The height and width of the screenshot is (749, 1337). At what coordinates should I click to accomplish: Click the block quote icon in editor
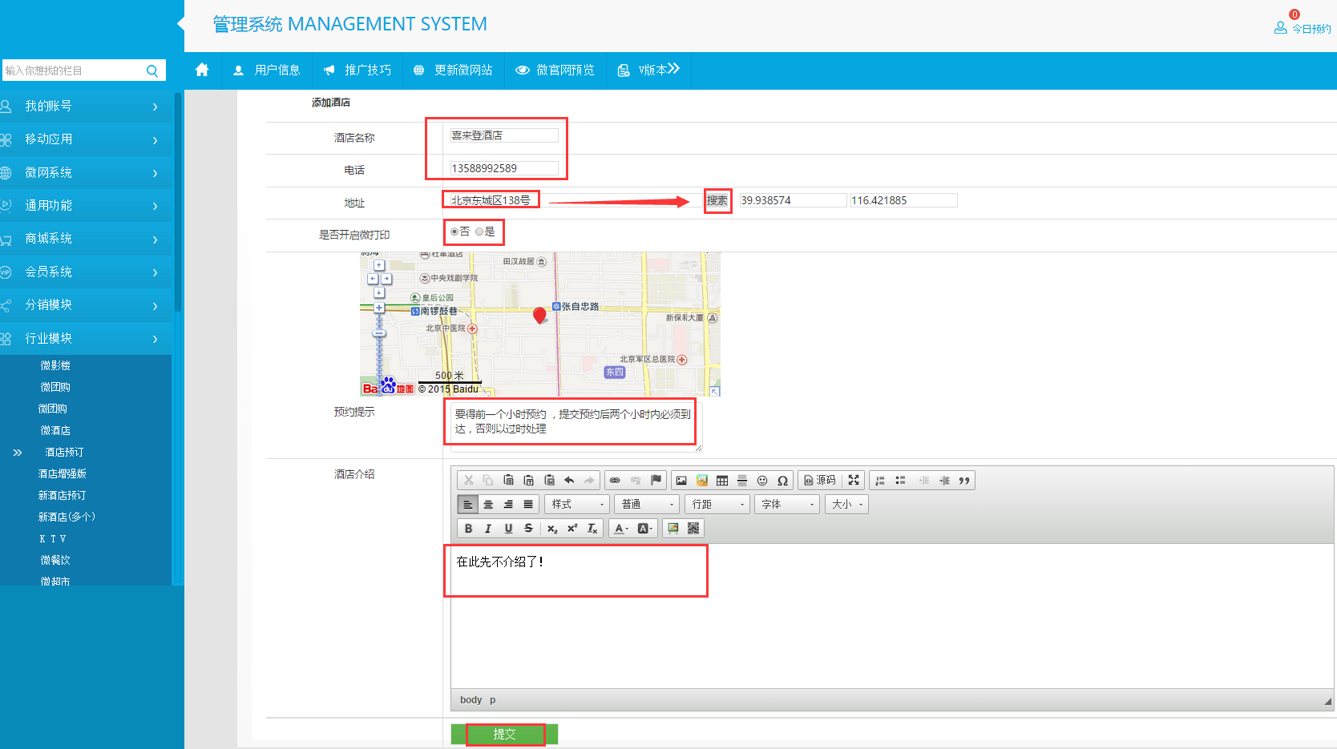[x=964, y=481]
